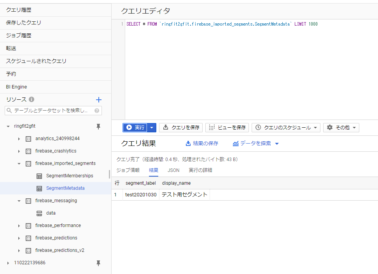This screenshot has width=378, height=274.
Task: Click the test20201030 result cell
Action: click(141, 195)
